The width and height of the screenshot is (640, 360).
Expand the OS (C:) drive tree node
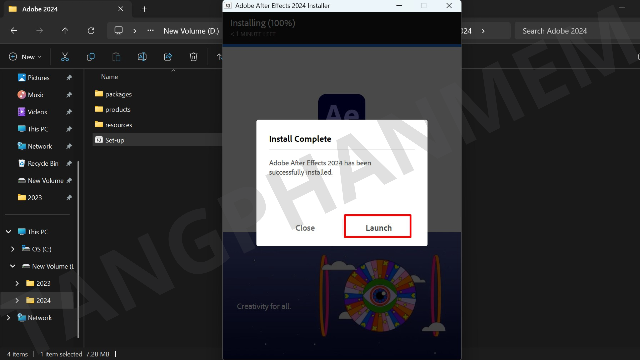coord(13,249)
